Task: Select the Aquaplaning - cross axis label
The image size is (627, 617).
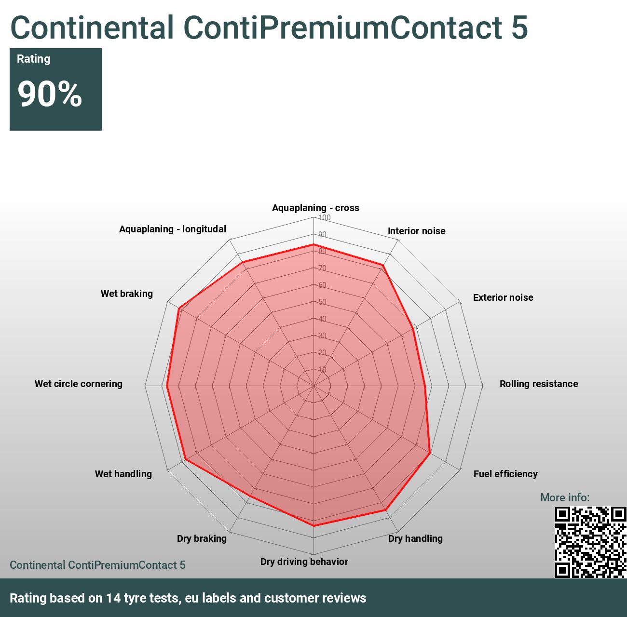Action: (315, 208)
